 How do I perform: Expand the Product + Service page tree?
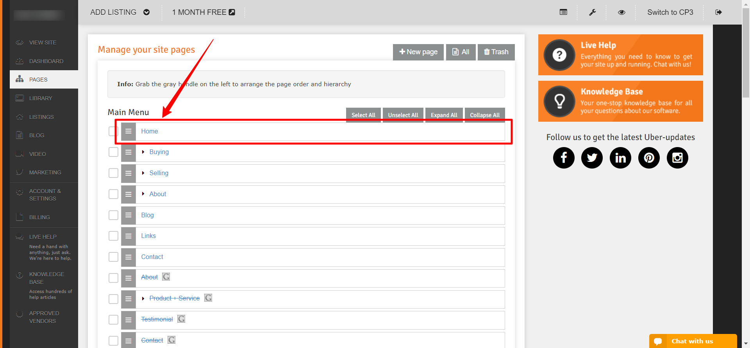coord(143,298)
